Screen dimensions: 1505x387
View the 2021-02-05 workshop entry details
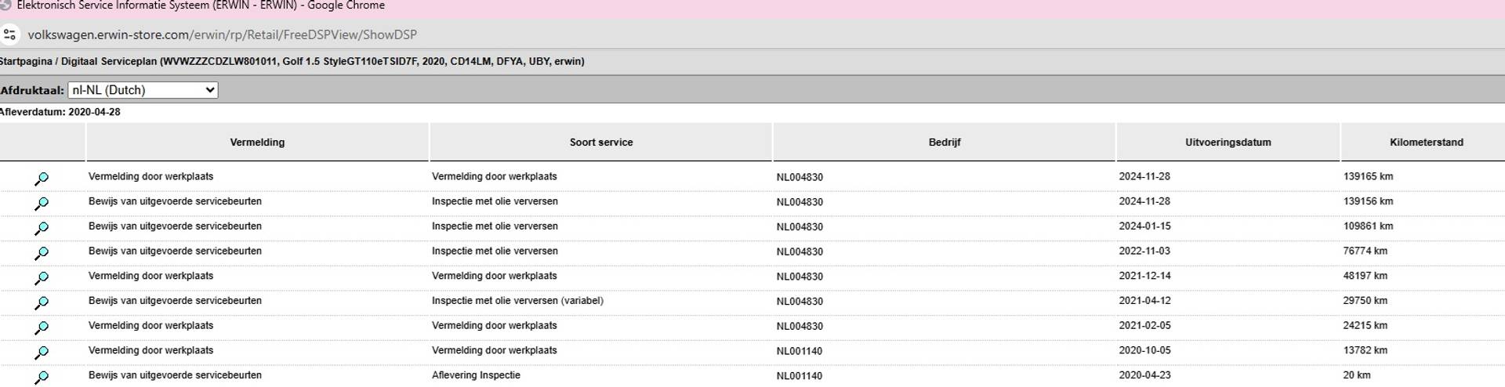pos(42,327)
